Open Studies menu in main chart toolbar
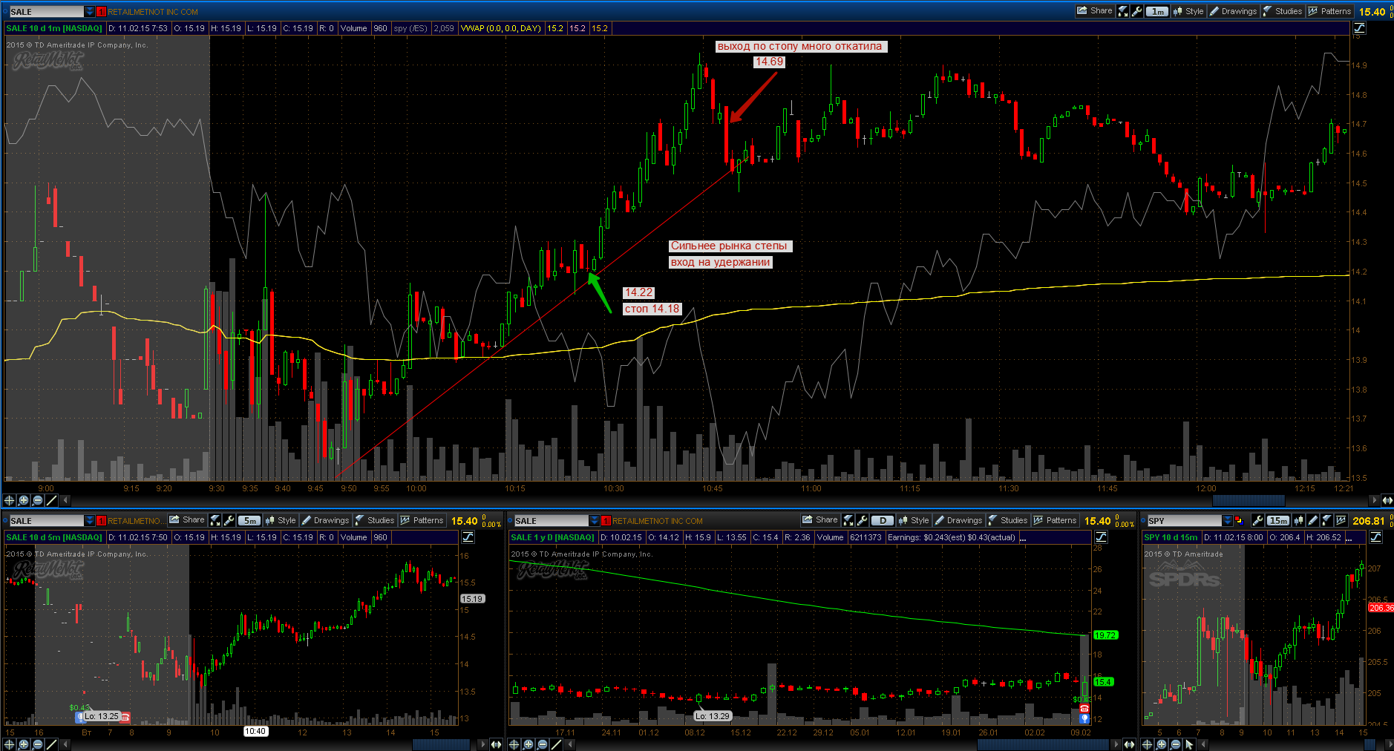The height and width of the screenshot is (751, 1394). (x=1283, y=11)
